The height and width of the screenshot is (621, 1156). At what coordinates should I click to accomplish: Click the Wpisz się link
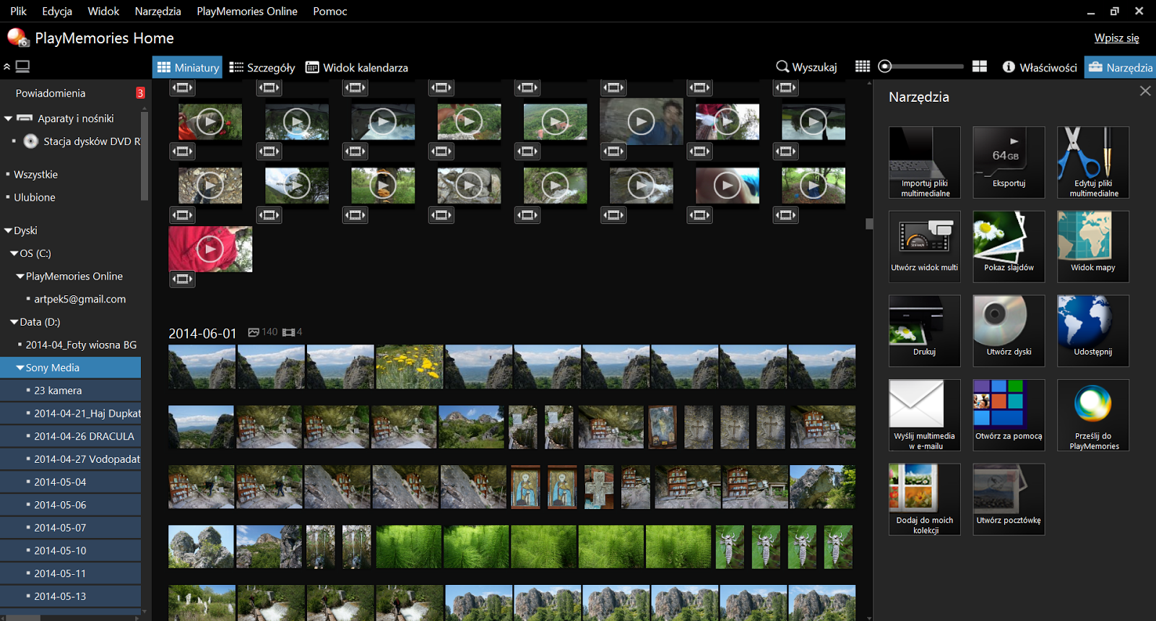(x=1116, y=38)
